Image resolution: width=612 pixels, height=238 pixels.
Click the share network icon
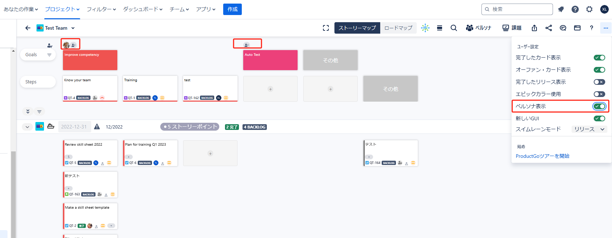click(548, 28)
